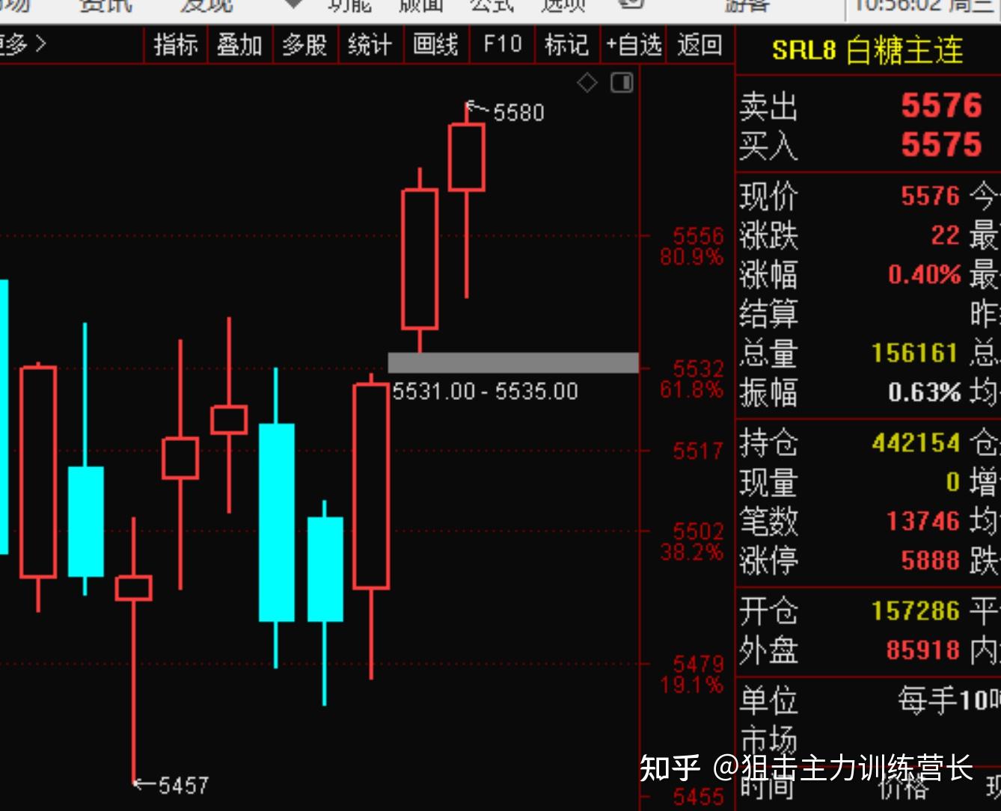Select the 开仓 value 157286

(x=914, y=611)
